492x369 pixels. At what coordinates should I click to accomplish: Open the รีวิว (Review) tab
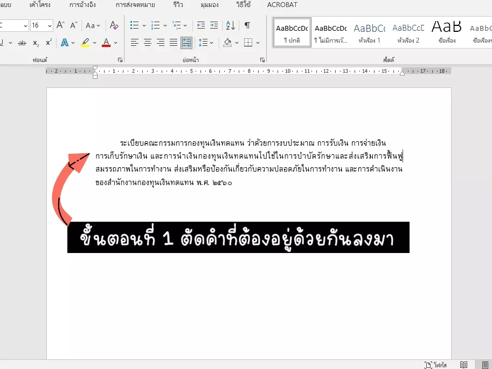[x=177, y=5]
